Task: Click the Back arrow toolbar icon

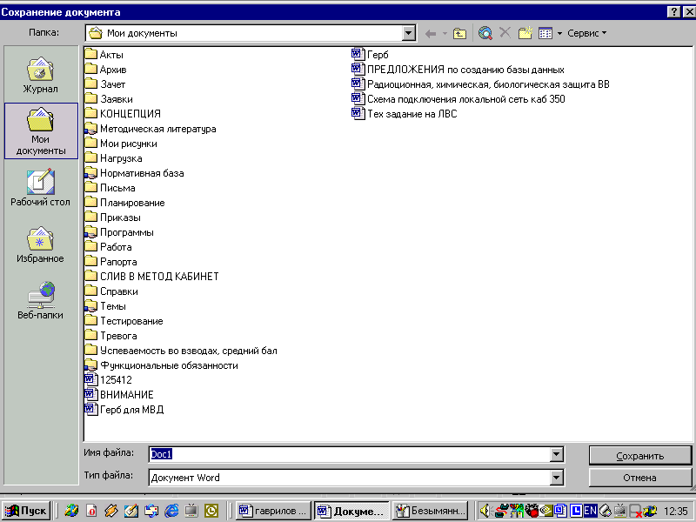Action: pos(430,33)
